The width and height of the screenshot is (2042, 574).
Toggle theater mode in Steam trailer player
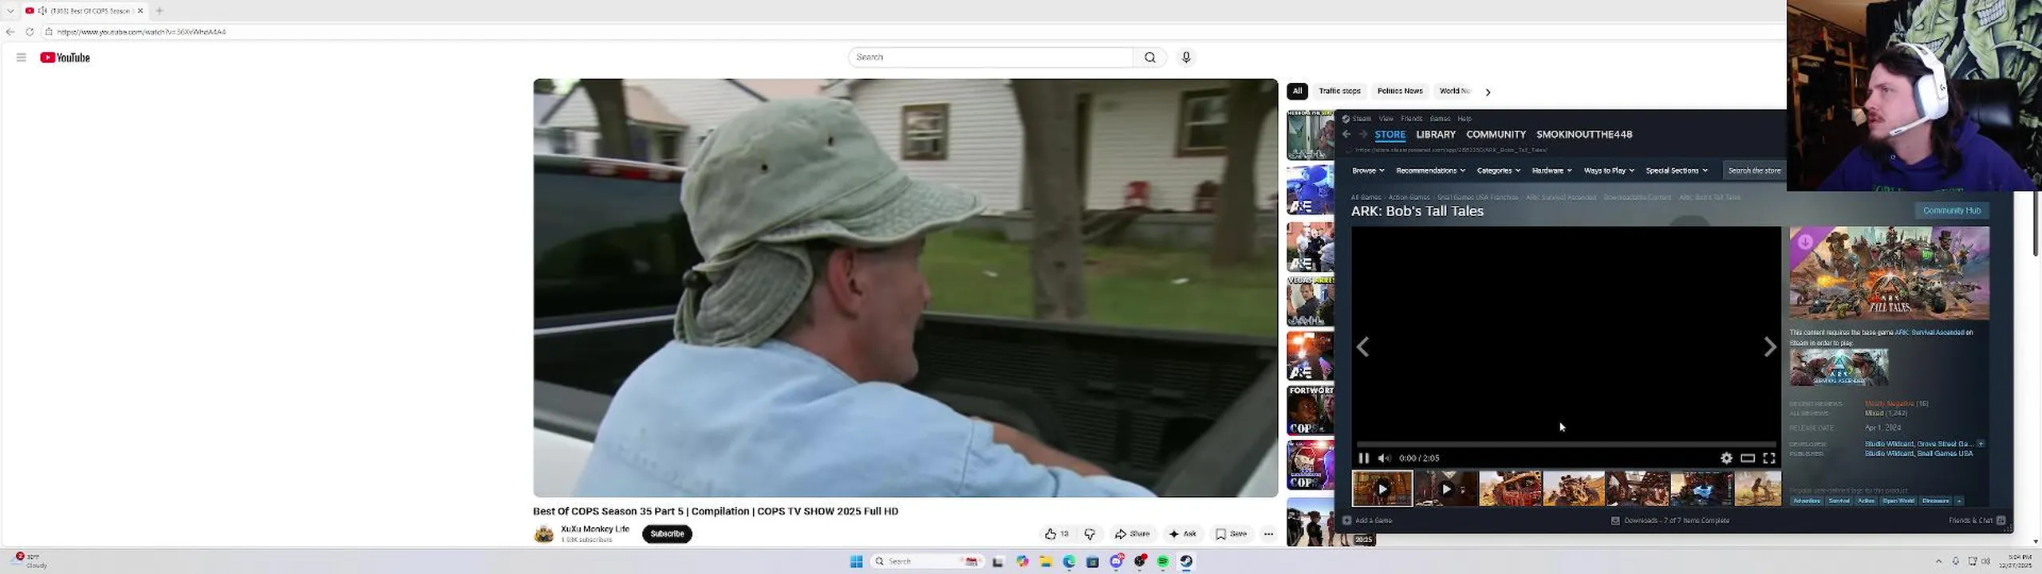click(1748, 458)
